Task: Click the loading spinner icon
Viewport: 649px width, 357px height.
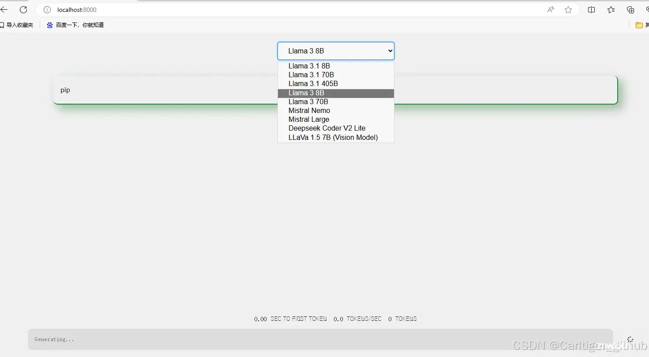Action: [x=630, y=339]
